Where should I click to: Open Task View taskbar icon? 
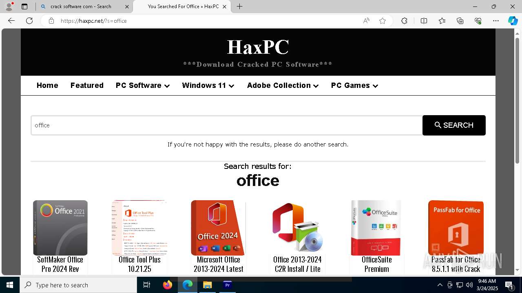(x=147, y=285)
